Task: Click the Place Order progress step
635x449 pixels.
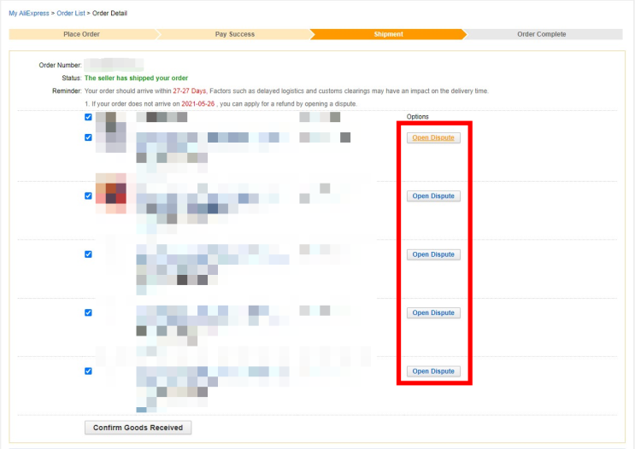Action: pyautogui.click(x=81, y=34)
